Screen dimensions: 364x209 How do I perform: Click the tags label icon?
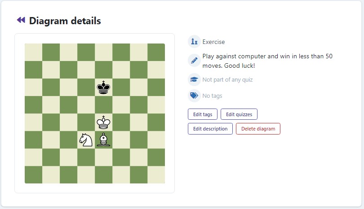194,96
